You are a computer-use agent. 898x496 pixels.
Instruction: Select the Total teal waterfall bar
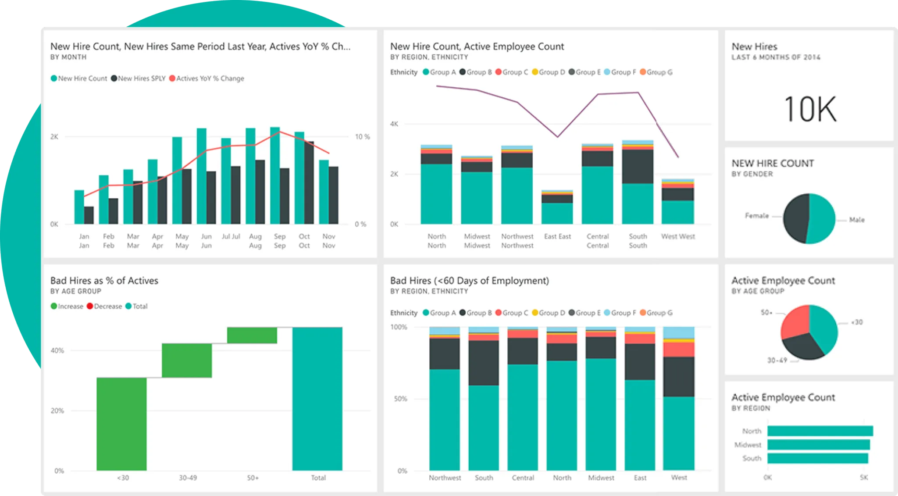[x=317, y=399]
